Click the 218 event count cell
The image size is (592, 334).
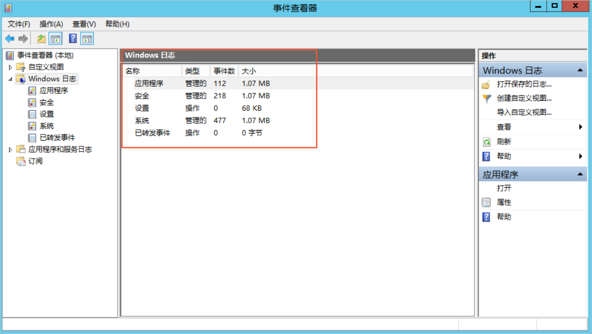(220, 96)
